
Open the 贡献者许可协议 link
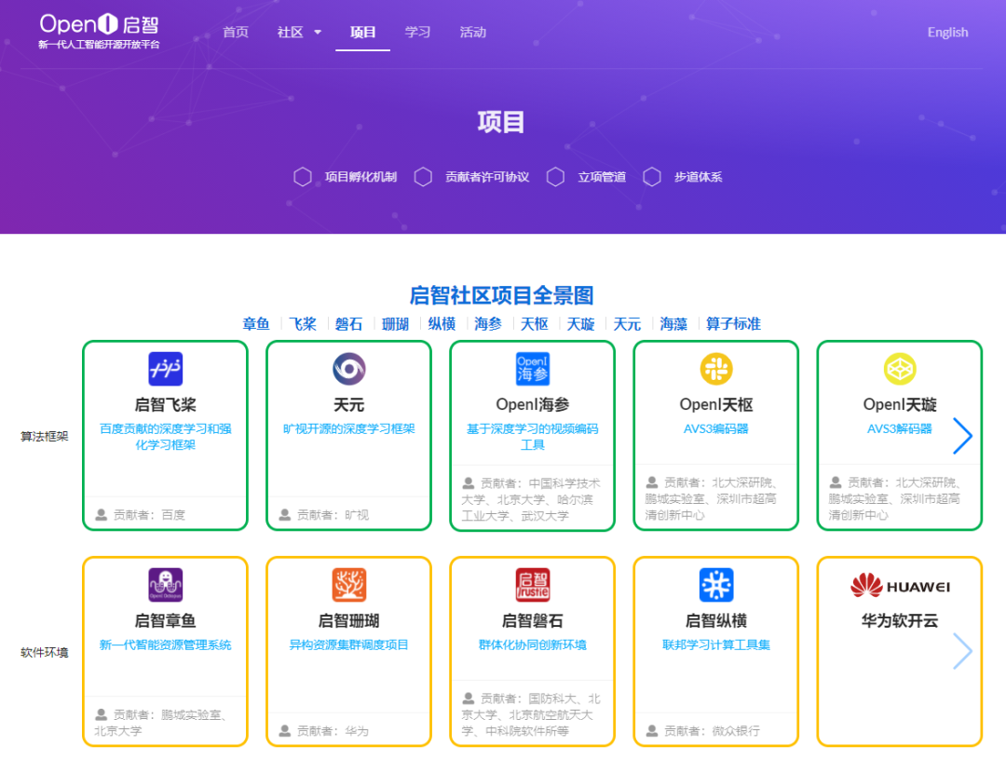489,176
